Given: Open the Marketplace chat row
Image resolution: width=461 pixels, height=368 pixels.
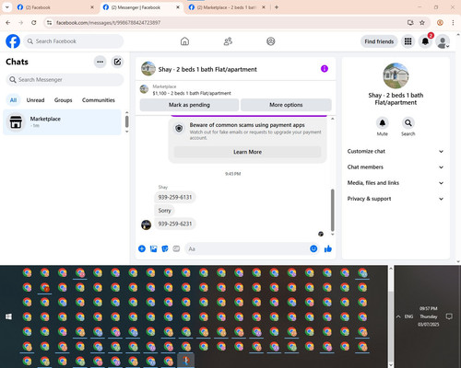Looking at the screenshot, I should pos(62,122).
